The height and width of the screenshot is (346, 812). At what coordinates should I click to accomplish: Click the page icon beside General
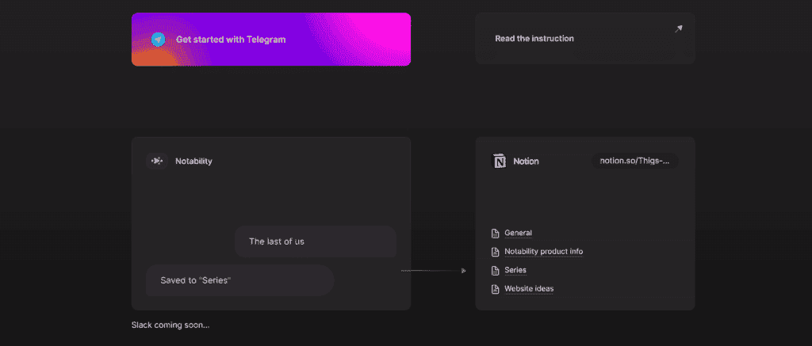point(495,234)
